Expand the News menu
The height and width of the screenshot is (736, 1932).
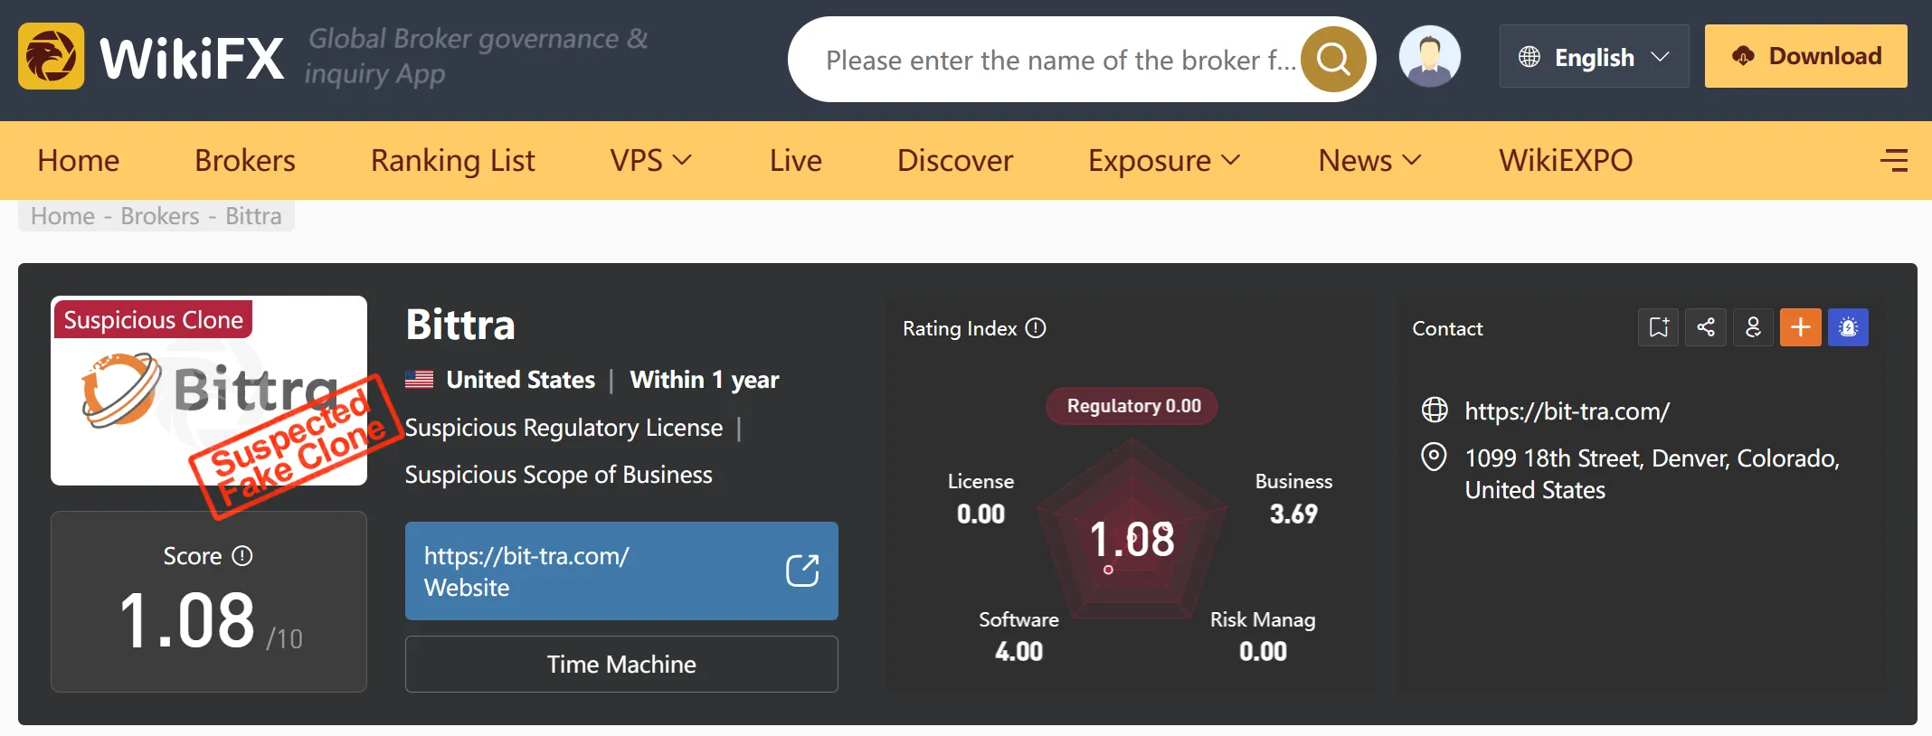click(1369, 160)
